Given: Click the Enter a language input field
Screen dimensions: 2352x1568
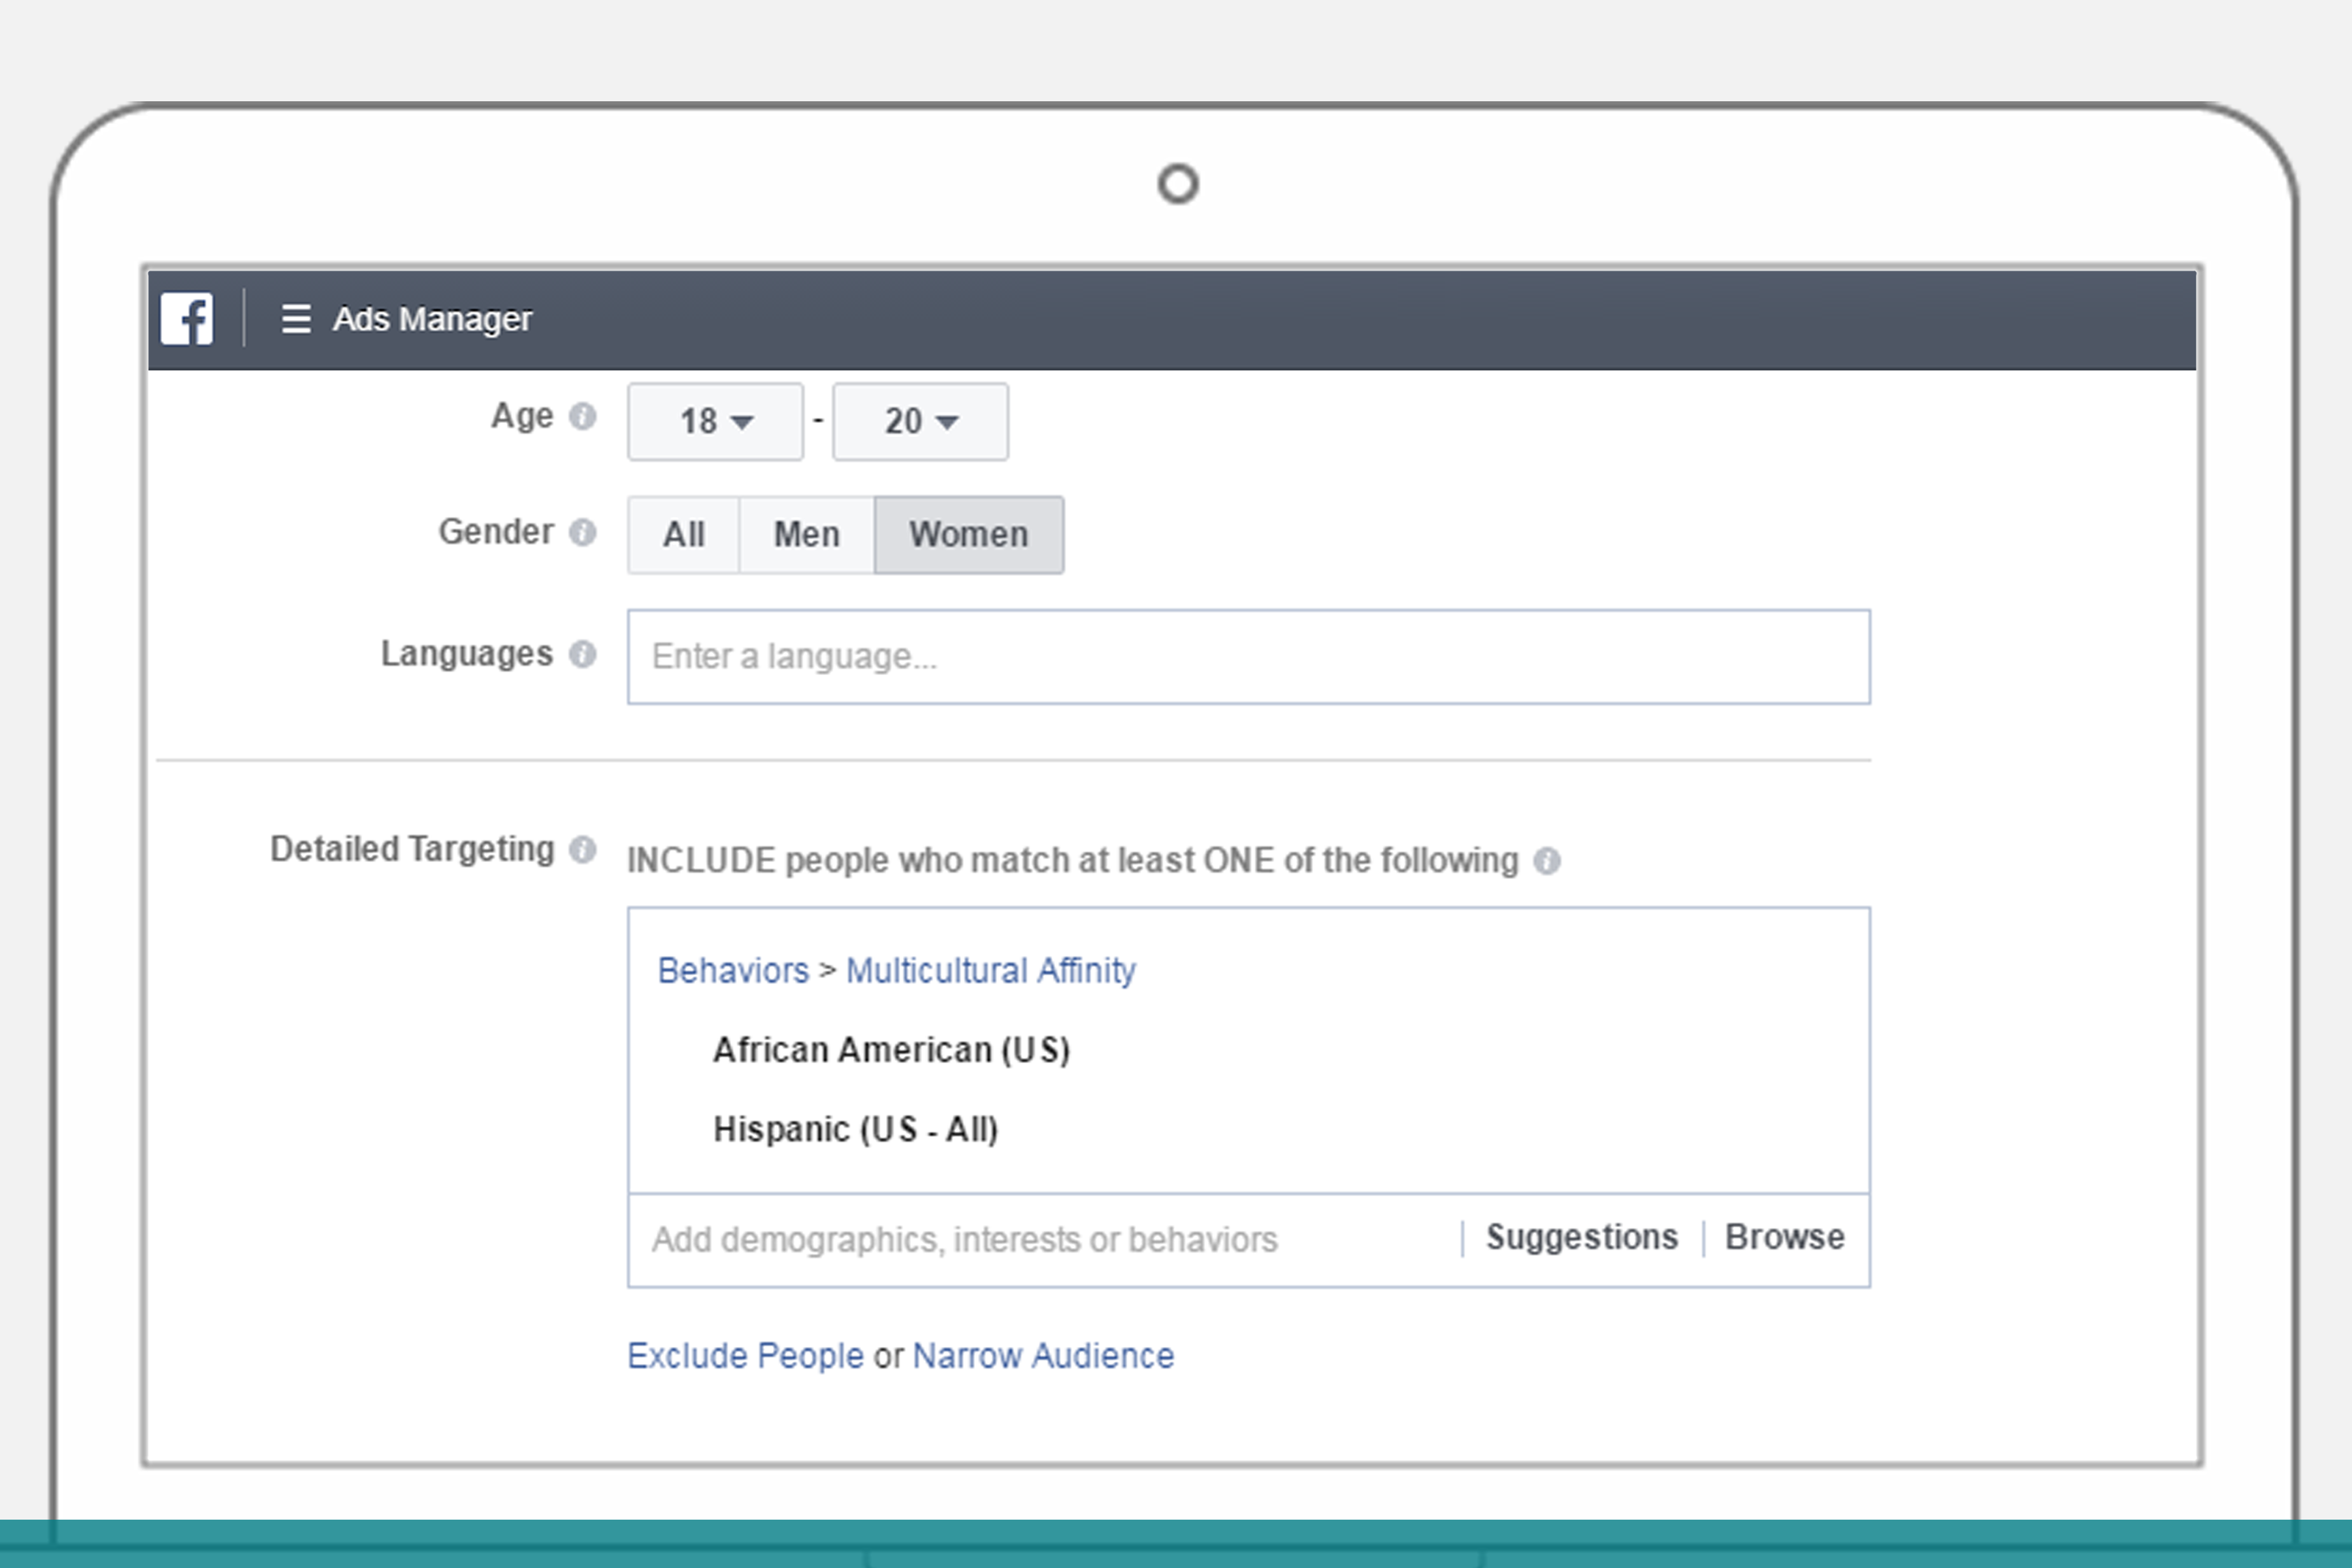Looking at the screenshot, I should tap(1249, 657).
